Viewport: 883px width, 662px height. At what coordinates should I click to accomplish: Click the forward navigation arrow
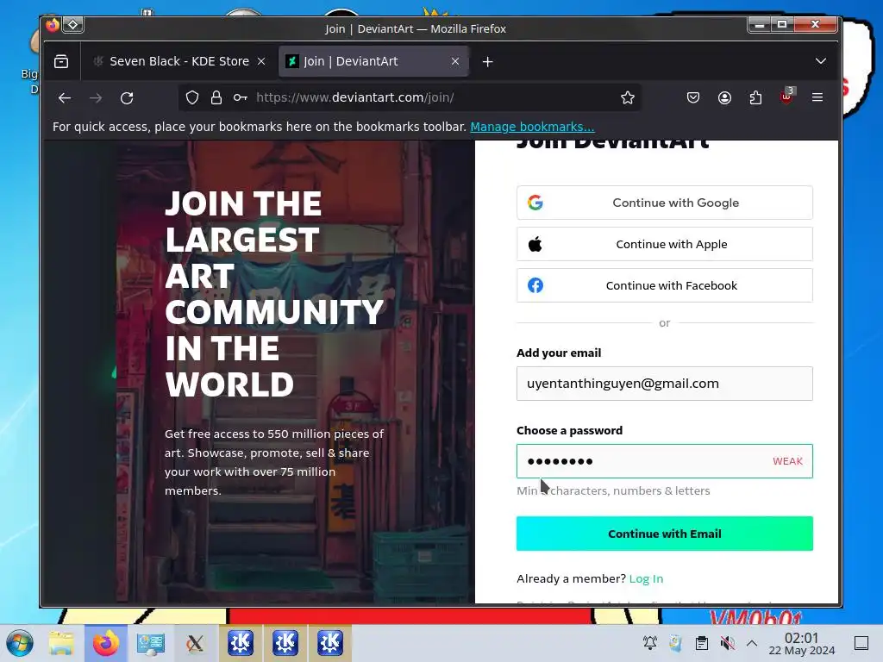pos(96,98)
